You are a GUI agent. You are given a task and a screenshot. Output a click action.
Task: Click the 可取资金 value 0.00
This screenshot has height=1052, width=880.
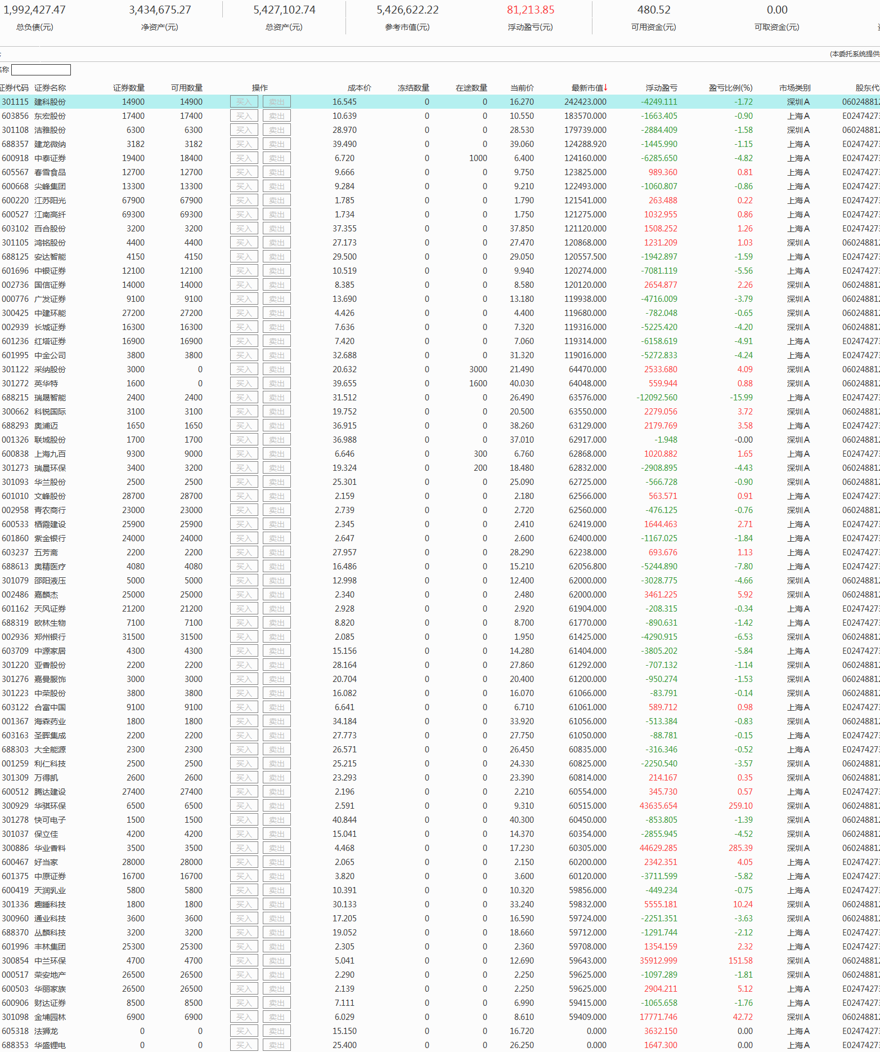click(x=777, y=10)
